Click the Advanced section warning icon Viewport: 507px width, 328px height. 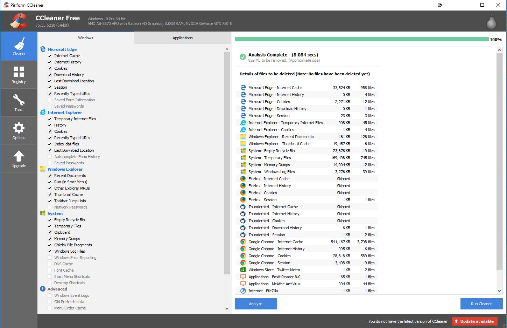[43, 289]
